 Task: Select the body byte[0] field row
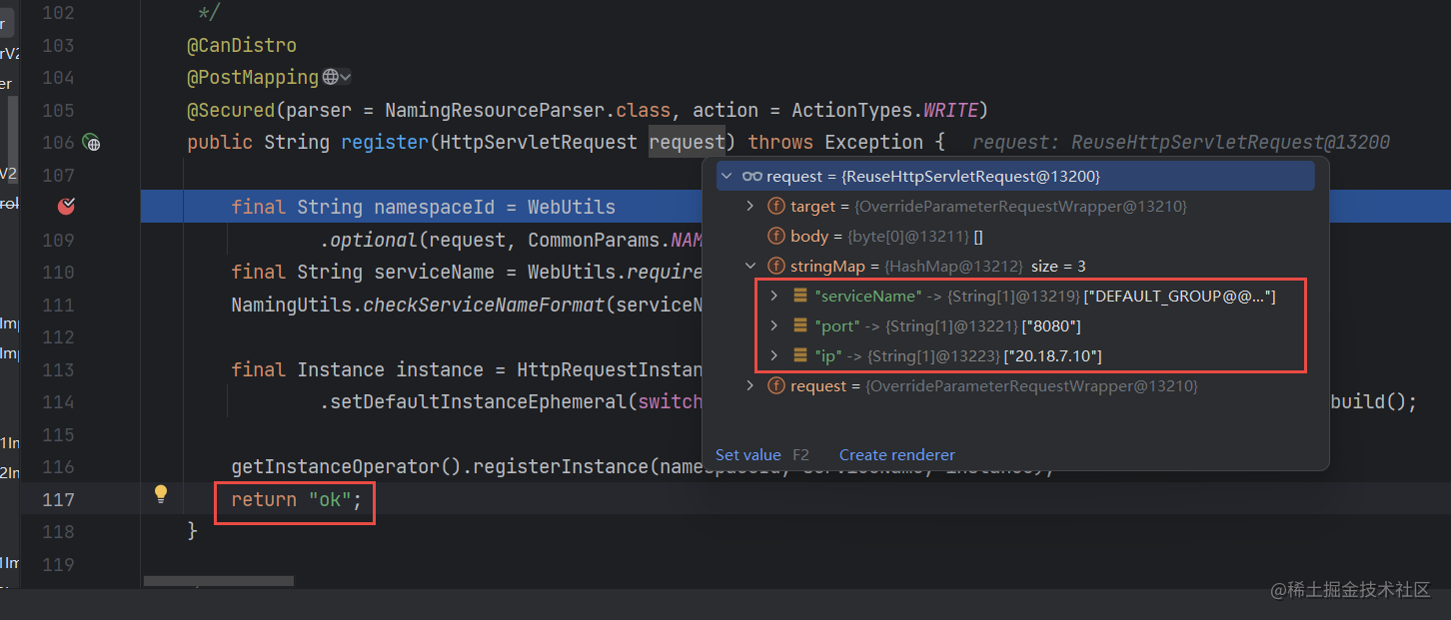coord(1015,237)
